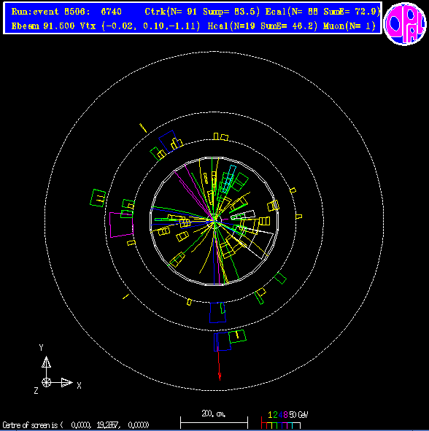Click the Centre of screen coordinates text

click(x=76, y=425)
